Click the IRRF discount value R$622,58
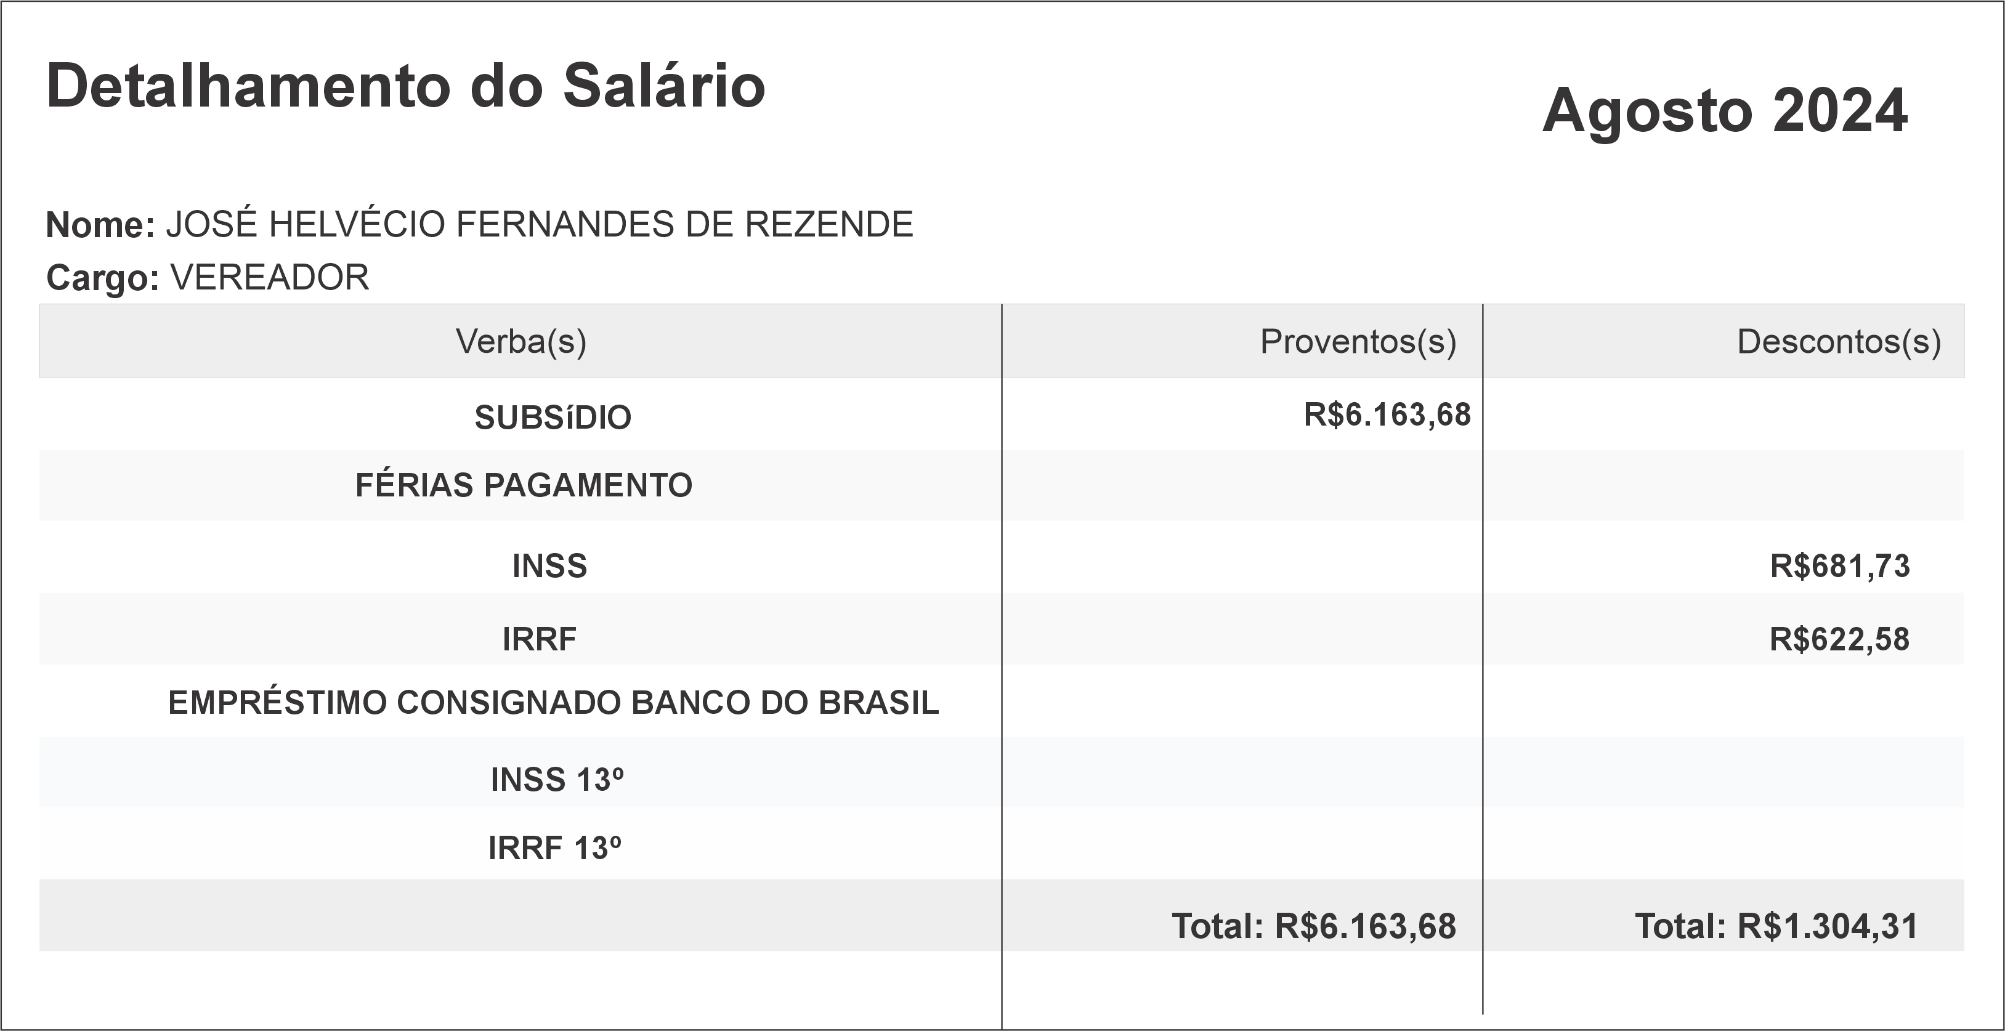Image resolution: width=2005 pixels, height=1031 pixels. pos(1839,640)
